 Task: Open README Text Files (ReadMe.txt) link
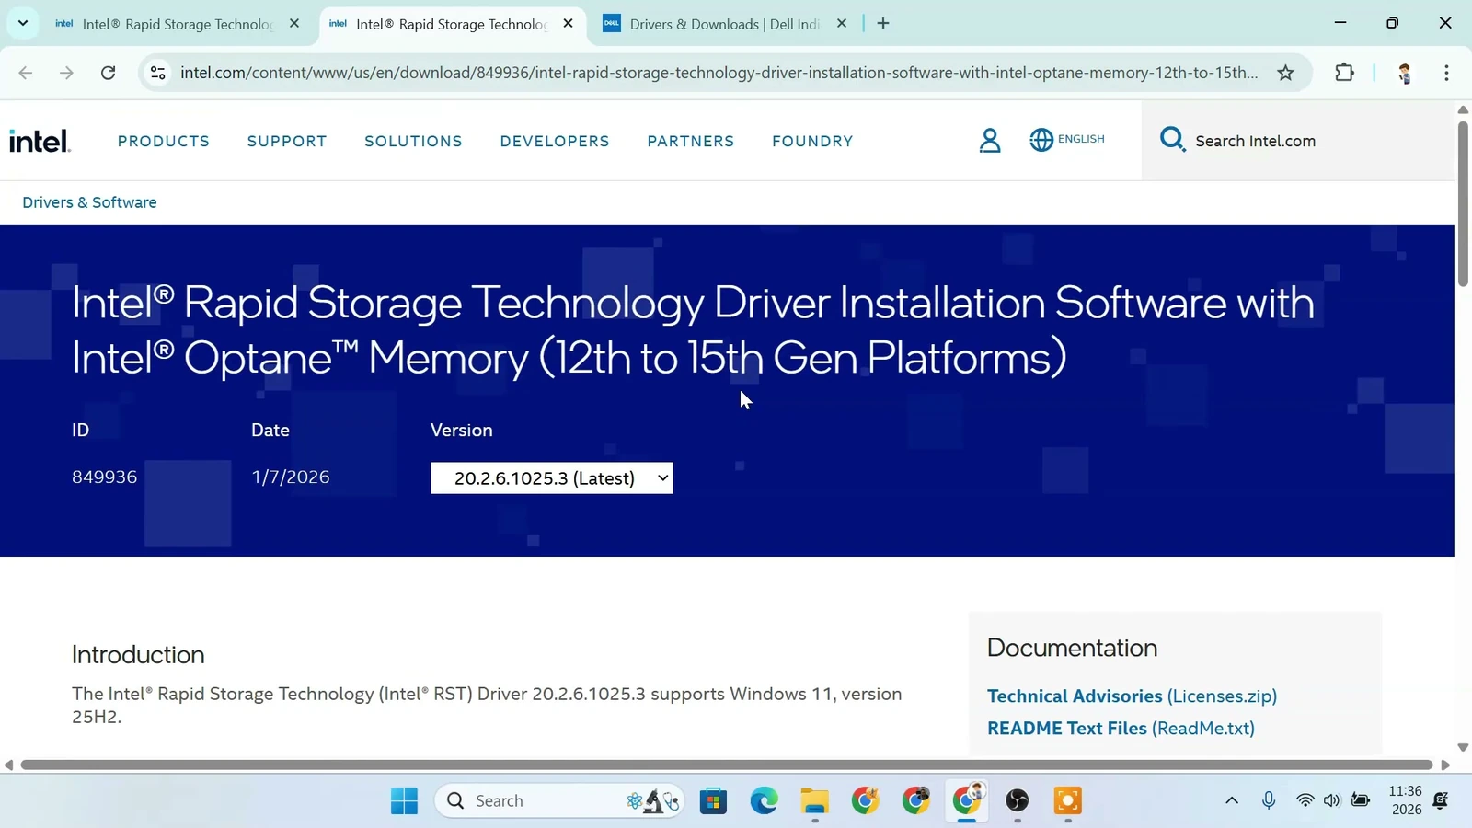pyautogui.click(x=1121, y=729)
